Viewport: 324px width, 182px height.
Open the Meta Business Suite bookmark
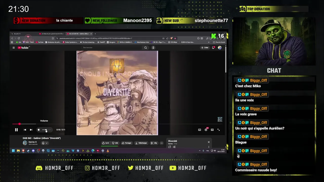[x=141, y=42]
